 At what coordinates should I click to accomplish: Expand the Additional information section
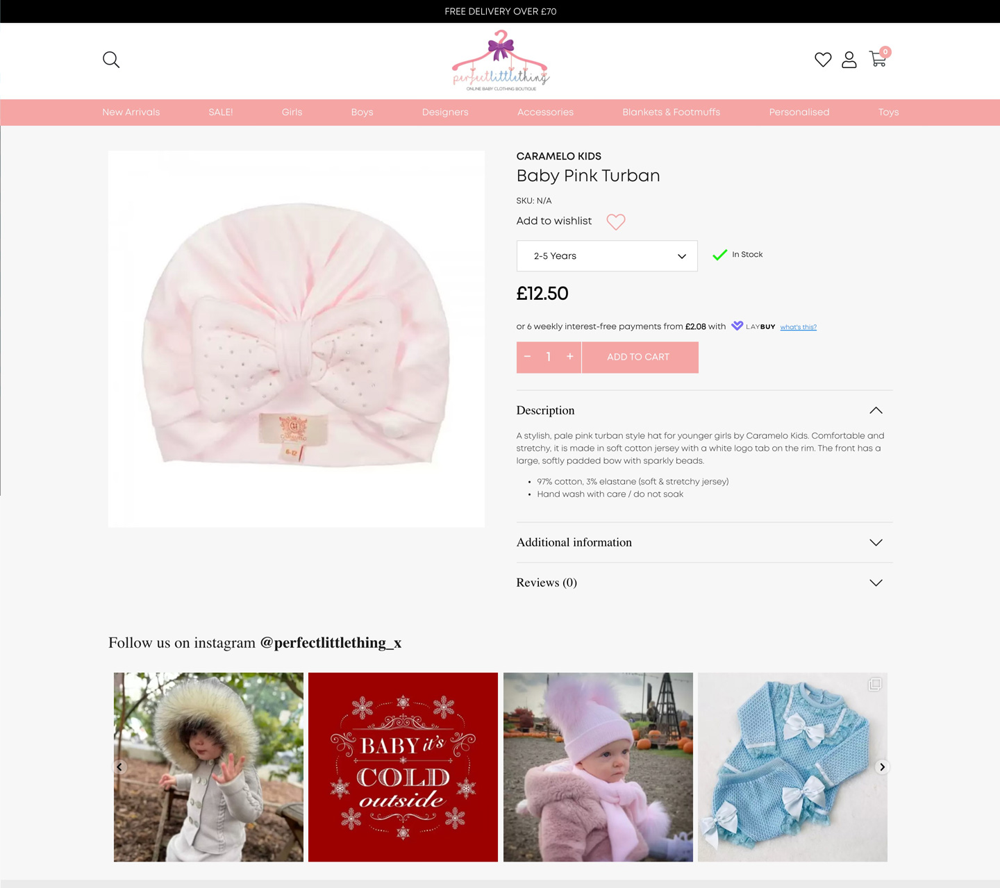click(704, 542)
